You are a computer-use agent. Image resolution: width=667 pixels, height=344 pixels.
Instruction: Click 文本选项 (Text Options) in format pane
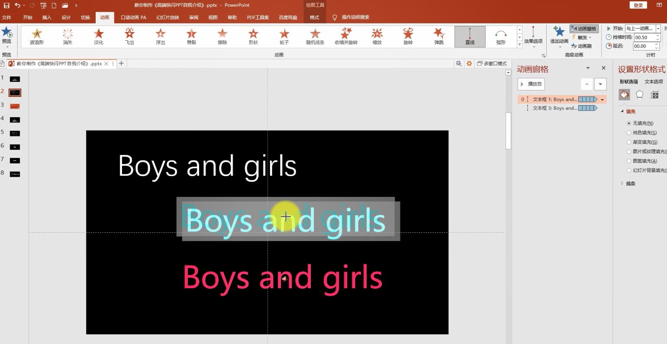pos(654,82)
